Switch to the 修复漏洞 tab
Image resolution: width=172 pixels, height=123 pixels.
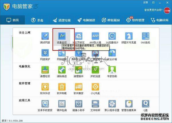coord(111,20)
